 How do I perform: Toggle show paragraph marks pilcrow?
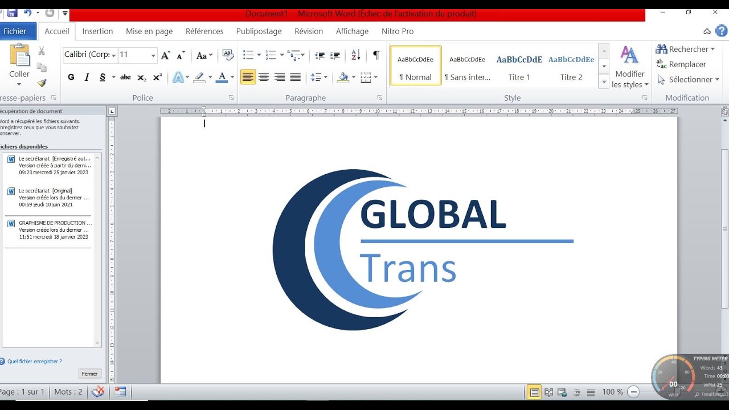pos(376,55)
